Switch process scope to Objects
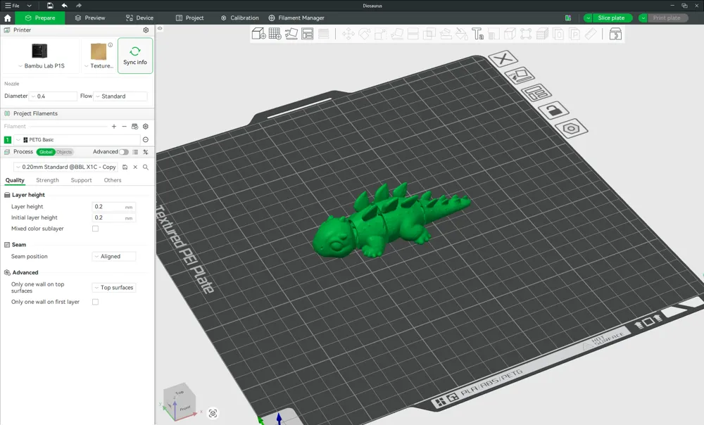The width and height of the screenshot is (704, 425). tap(64, 152)
